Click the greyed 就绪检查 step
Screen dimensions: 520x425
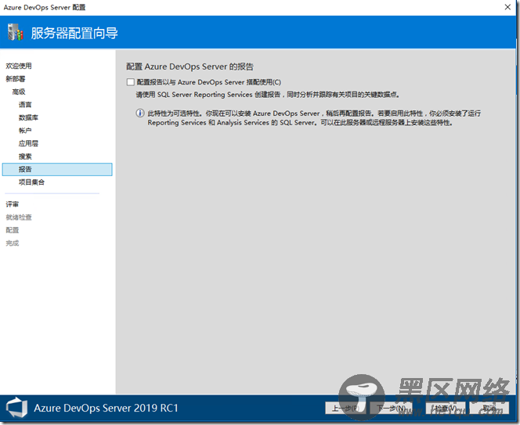tap(19, 217)
